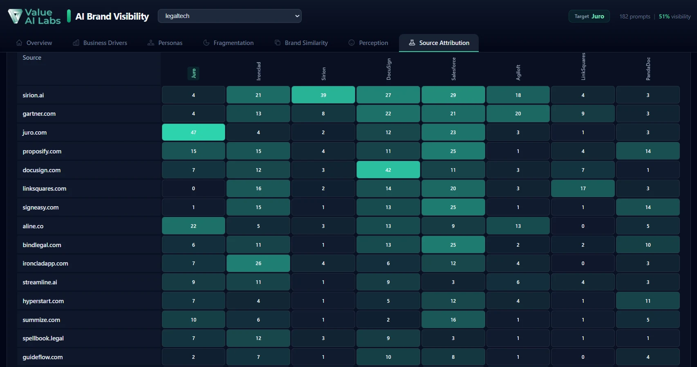The image size is (697, 367).
Task: Open the legaltech category dropdown
Action: (230, 16)
